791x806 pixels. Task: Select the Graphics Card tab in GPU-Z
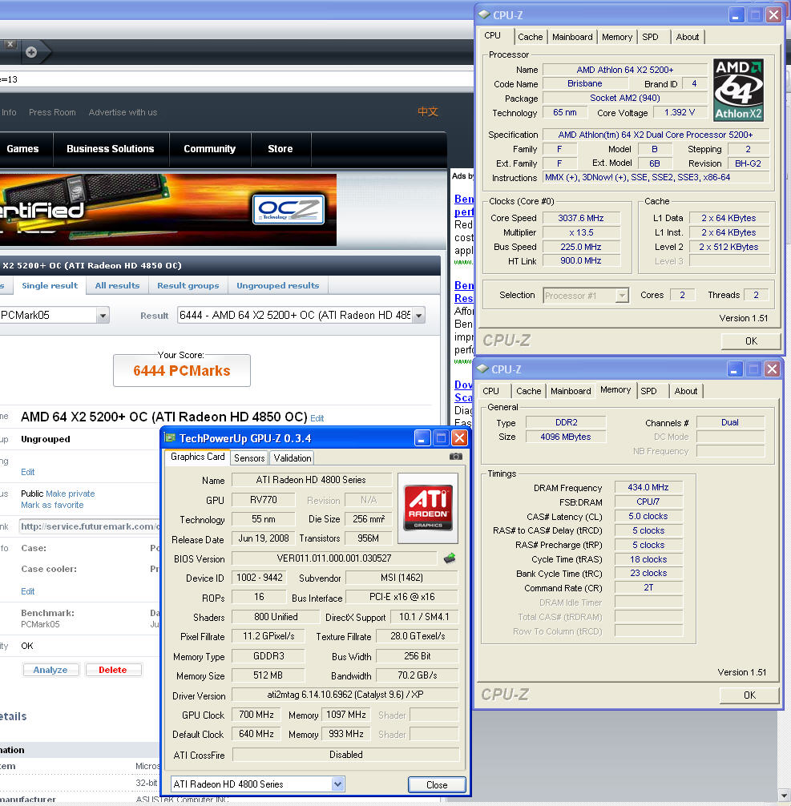pyautogui.click(x=197, y=457)
